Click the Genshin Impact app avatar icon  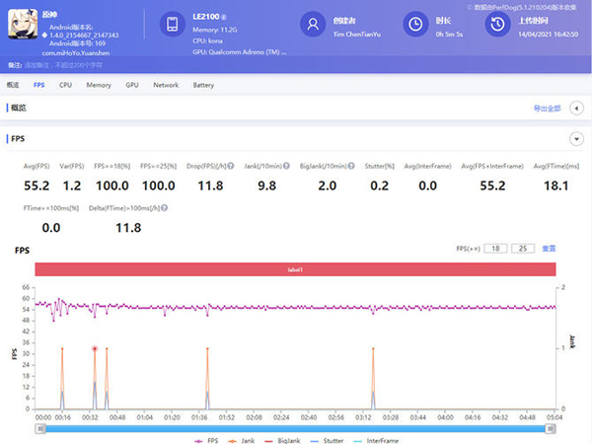pyautogui.click(x=22, y=24)
